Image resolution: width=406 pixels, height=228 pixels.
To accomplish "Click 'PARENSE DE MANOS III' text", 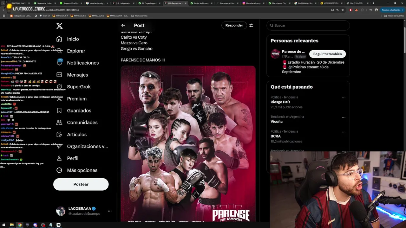I will pyautogui.click(x=143, y=60).
